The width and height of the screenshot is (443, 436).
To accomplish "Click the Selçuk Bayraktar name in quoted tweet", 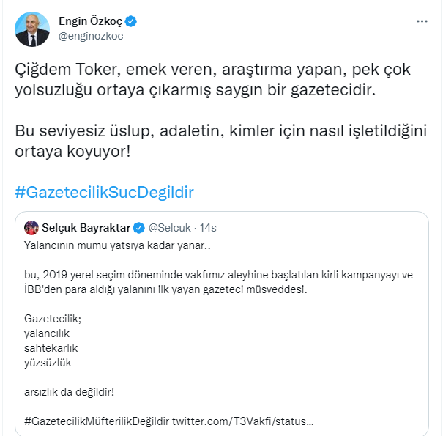I will pyautogui.click(x=86, y=228).
